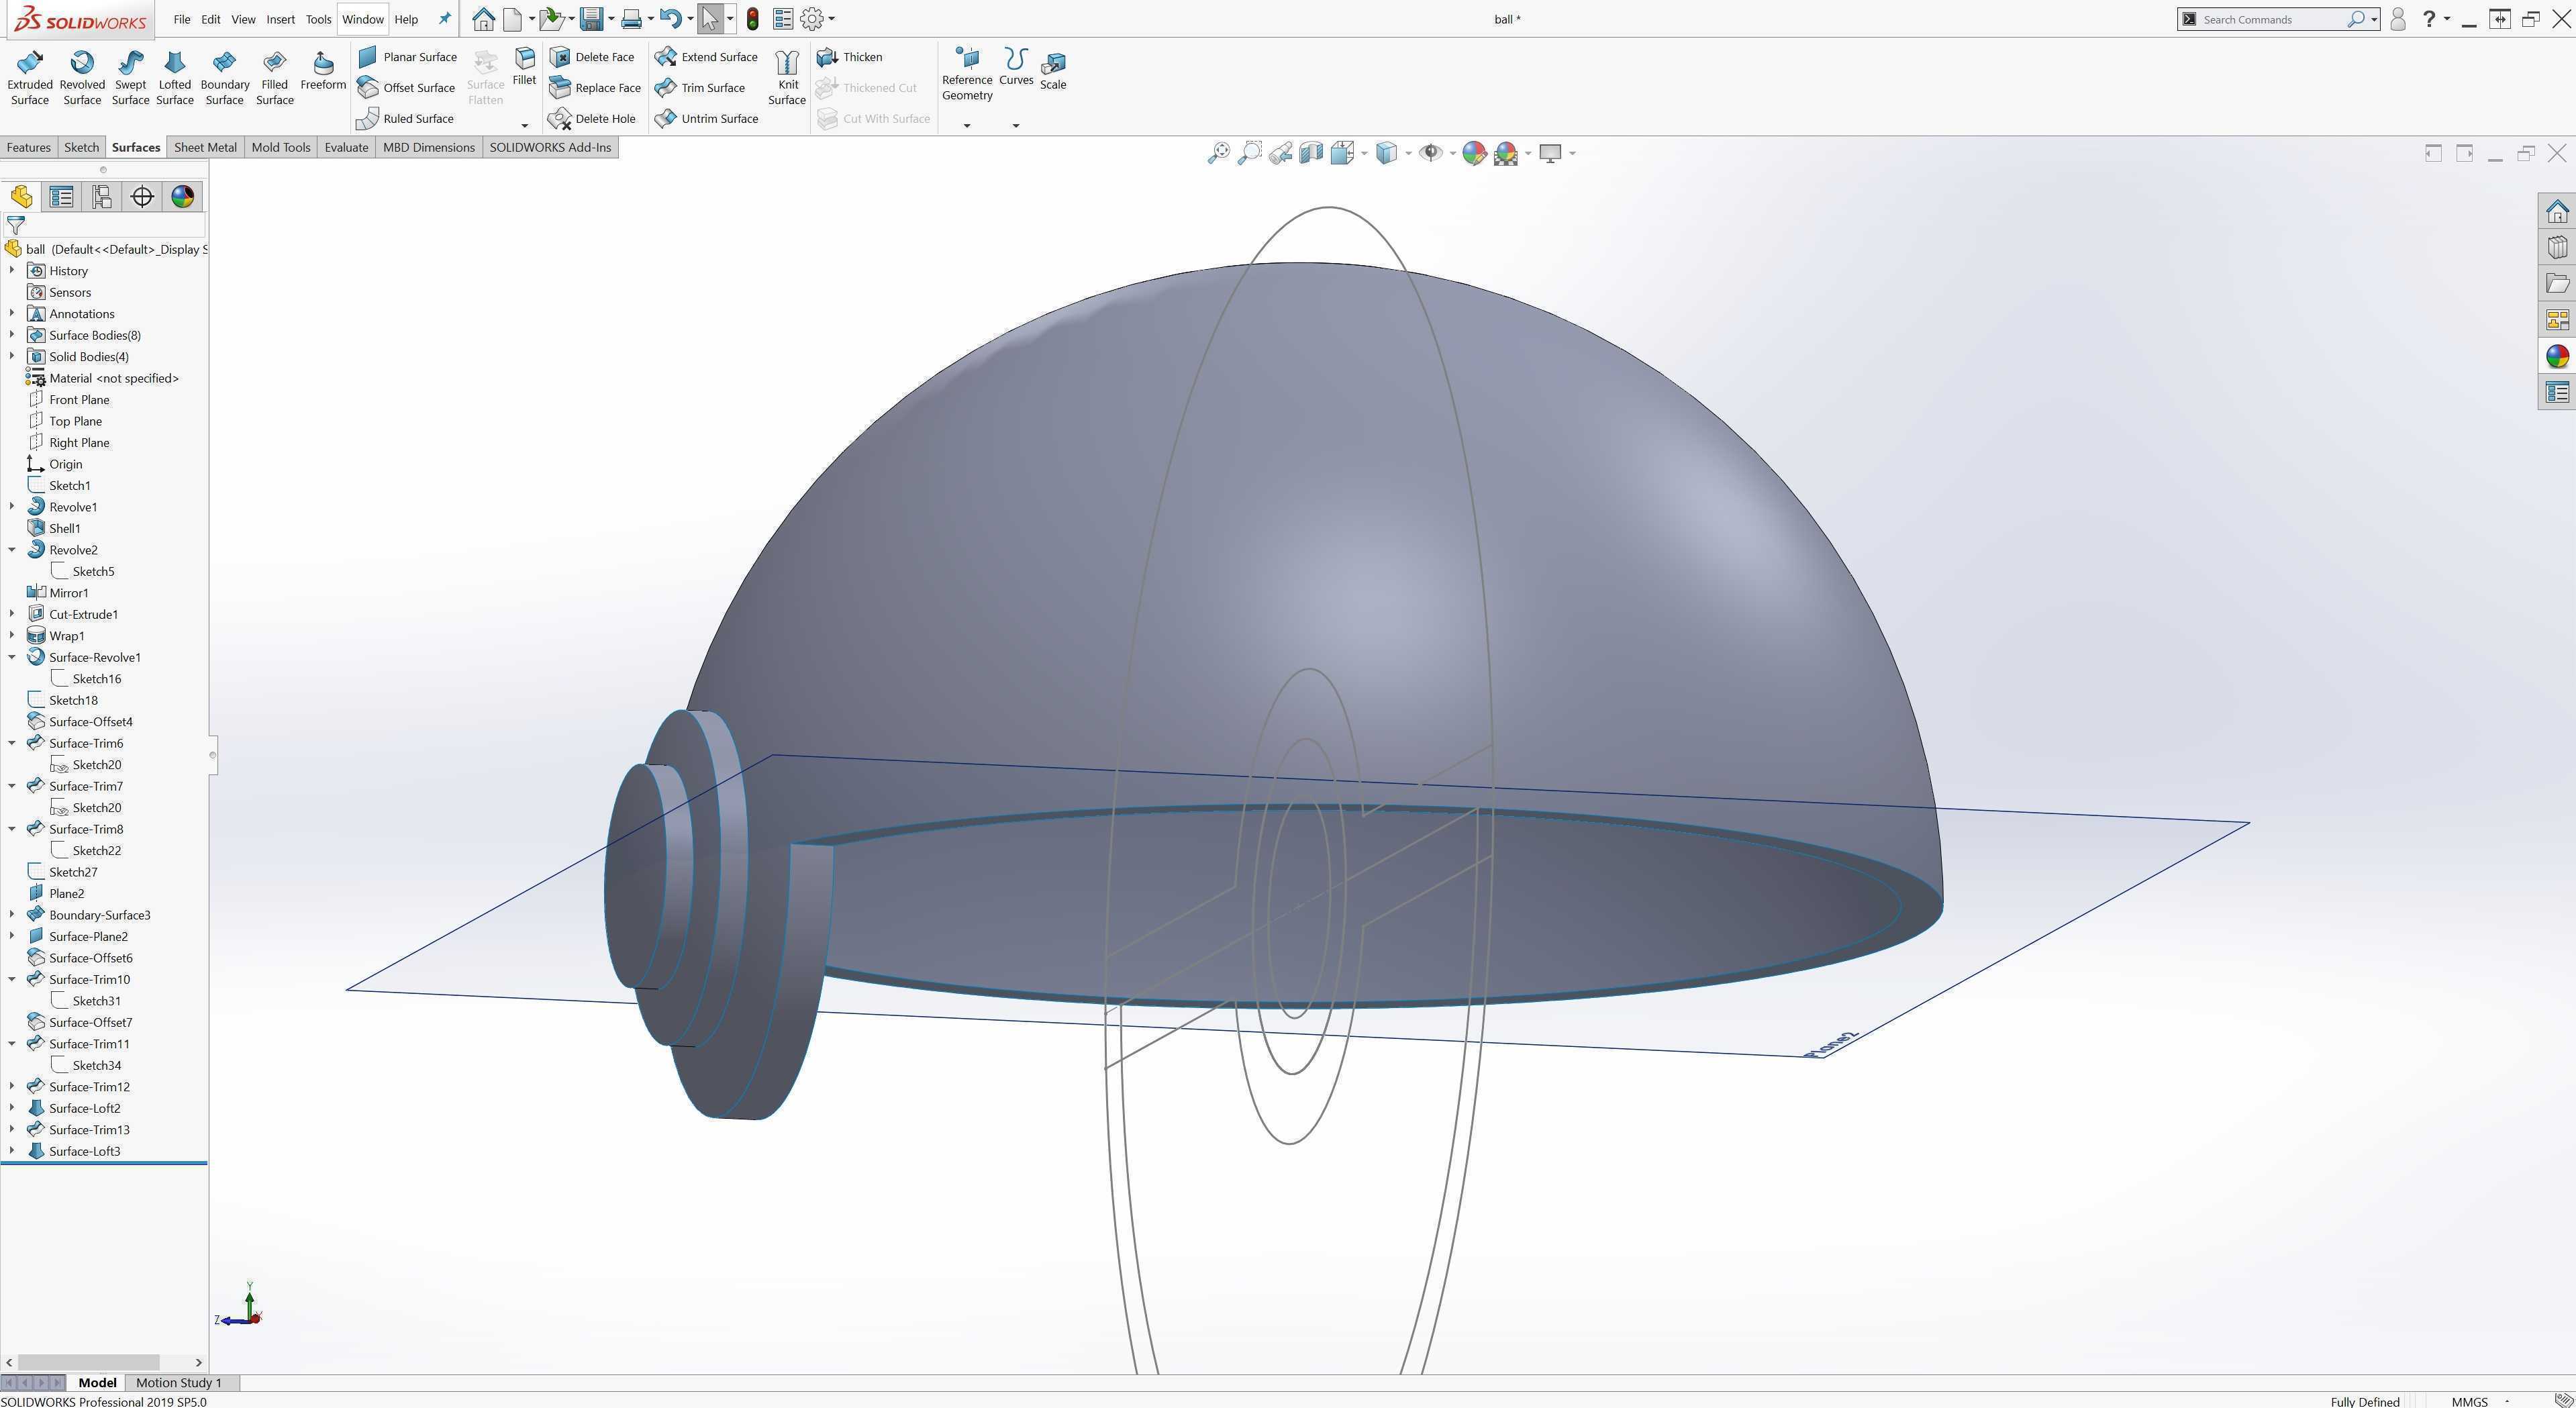This screenshot has height=1408, width=2576.
Task: Click the Trim Surface command
Action: (700, 88)
